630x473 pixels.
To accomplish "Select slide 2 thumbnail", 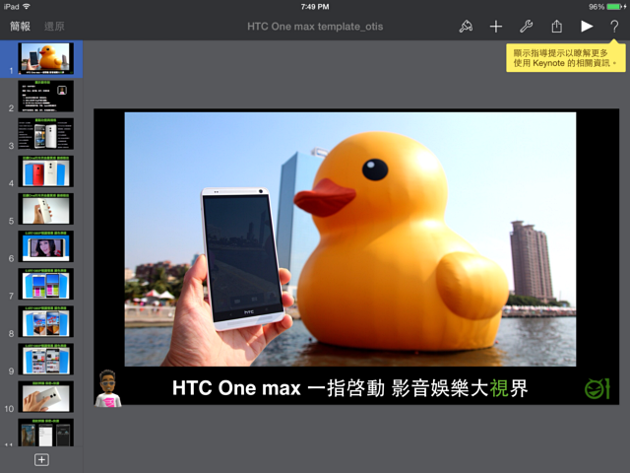I will tap(46, 97).
